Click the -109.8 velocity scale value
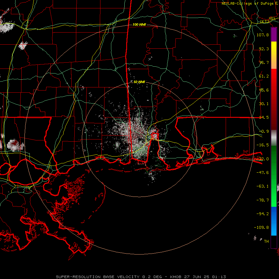279x279 pixels. point(261,228)
